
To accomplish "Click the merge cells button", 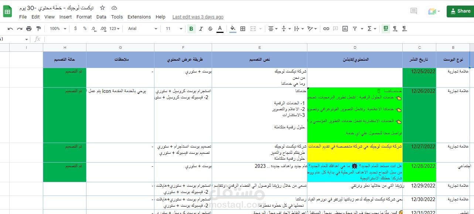I will pos(253,28).
